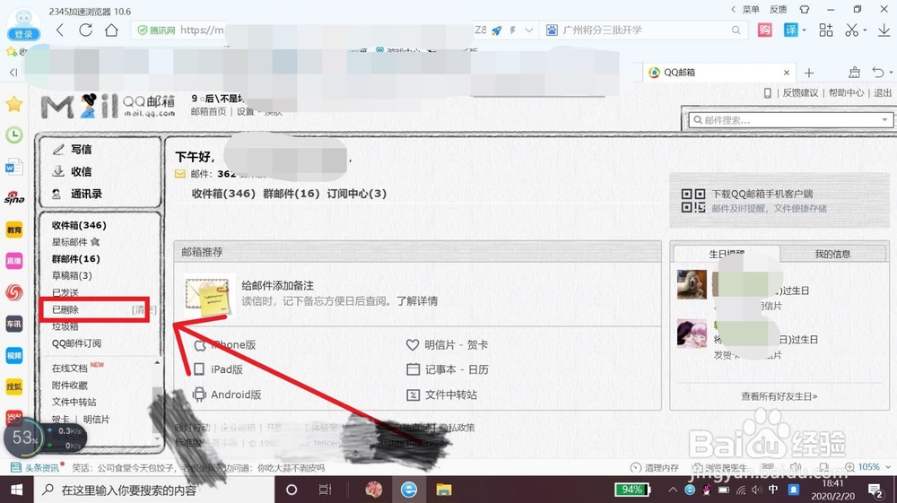
Task: Click 退出 to log out
Action: point(883,92)
